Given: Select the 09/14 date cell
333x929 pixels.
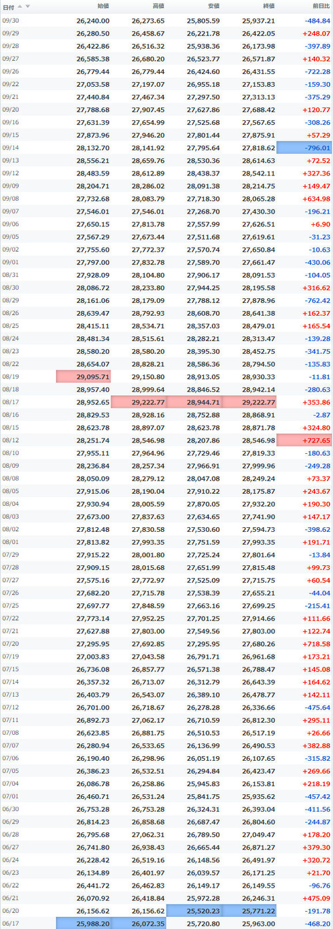Looking at the screenshot, I should pos(10,147).
